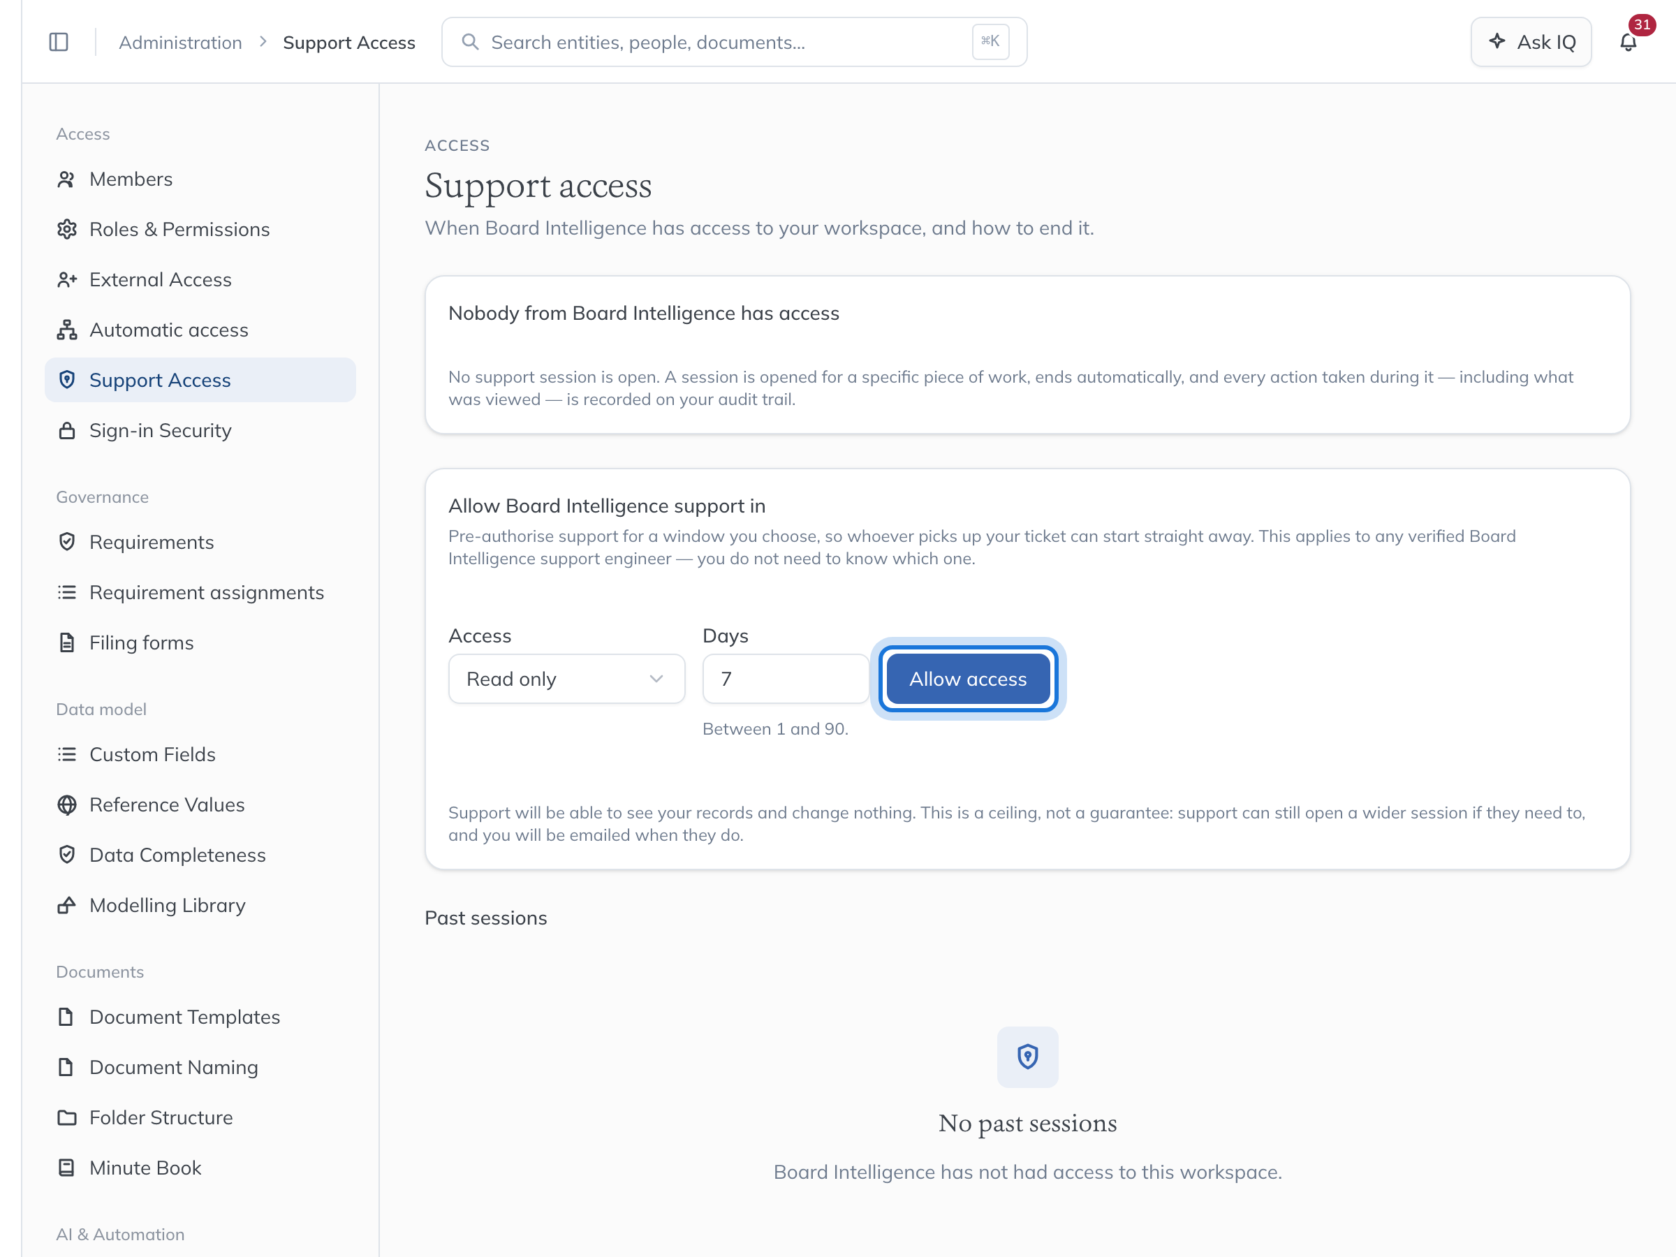
Task: Click the Reference Values globe icon
Action: [66, 804]
